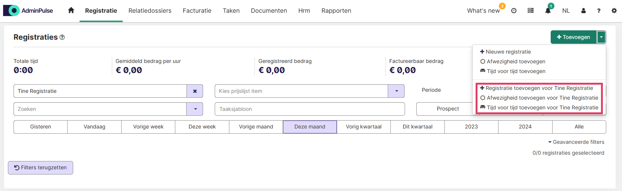
Task: Click the Kies prijslijst item field
Action: [301, 91]
